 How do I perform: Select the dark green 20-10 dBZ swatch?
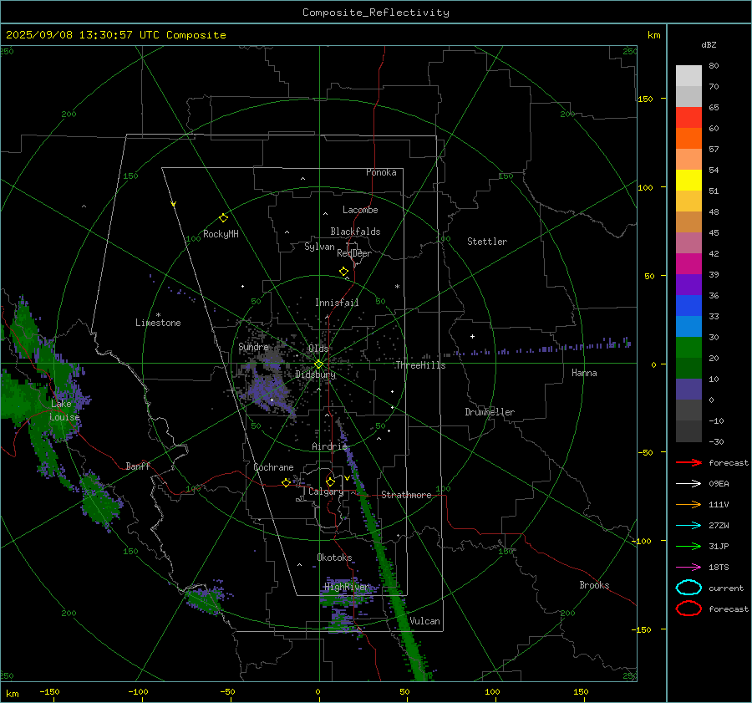[688, 368]
